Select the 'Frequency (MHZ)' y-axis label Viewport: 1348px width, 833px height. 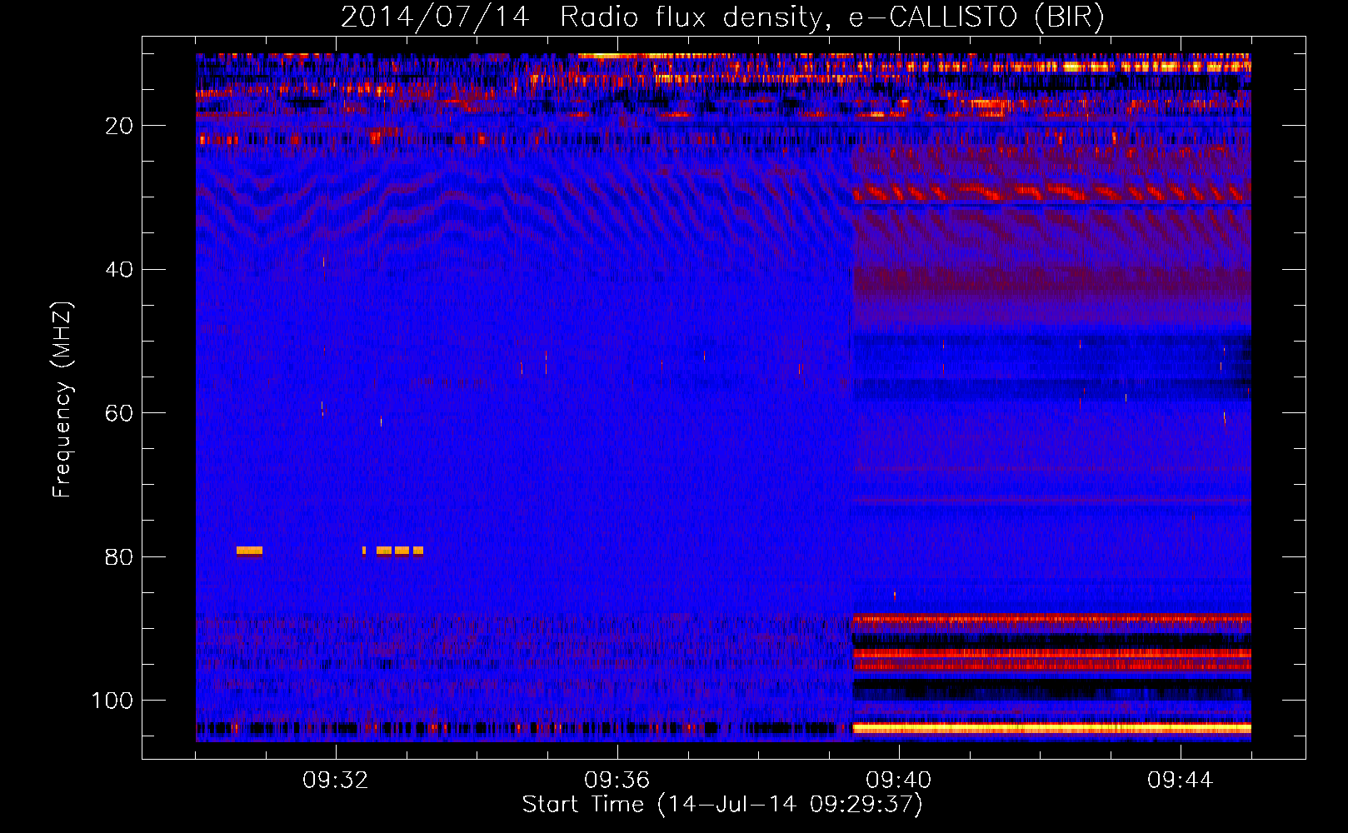(62, 399)
